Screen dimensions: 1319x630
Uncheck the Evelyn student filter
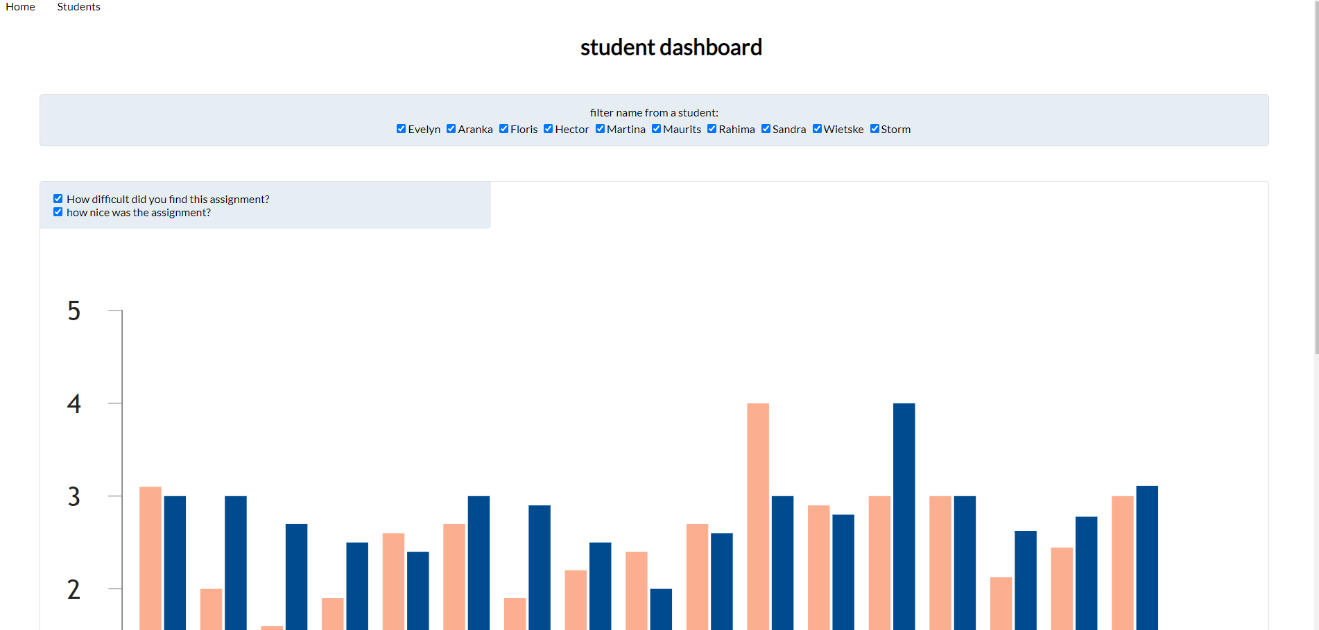(401, 128)
